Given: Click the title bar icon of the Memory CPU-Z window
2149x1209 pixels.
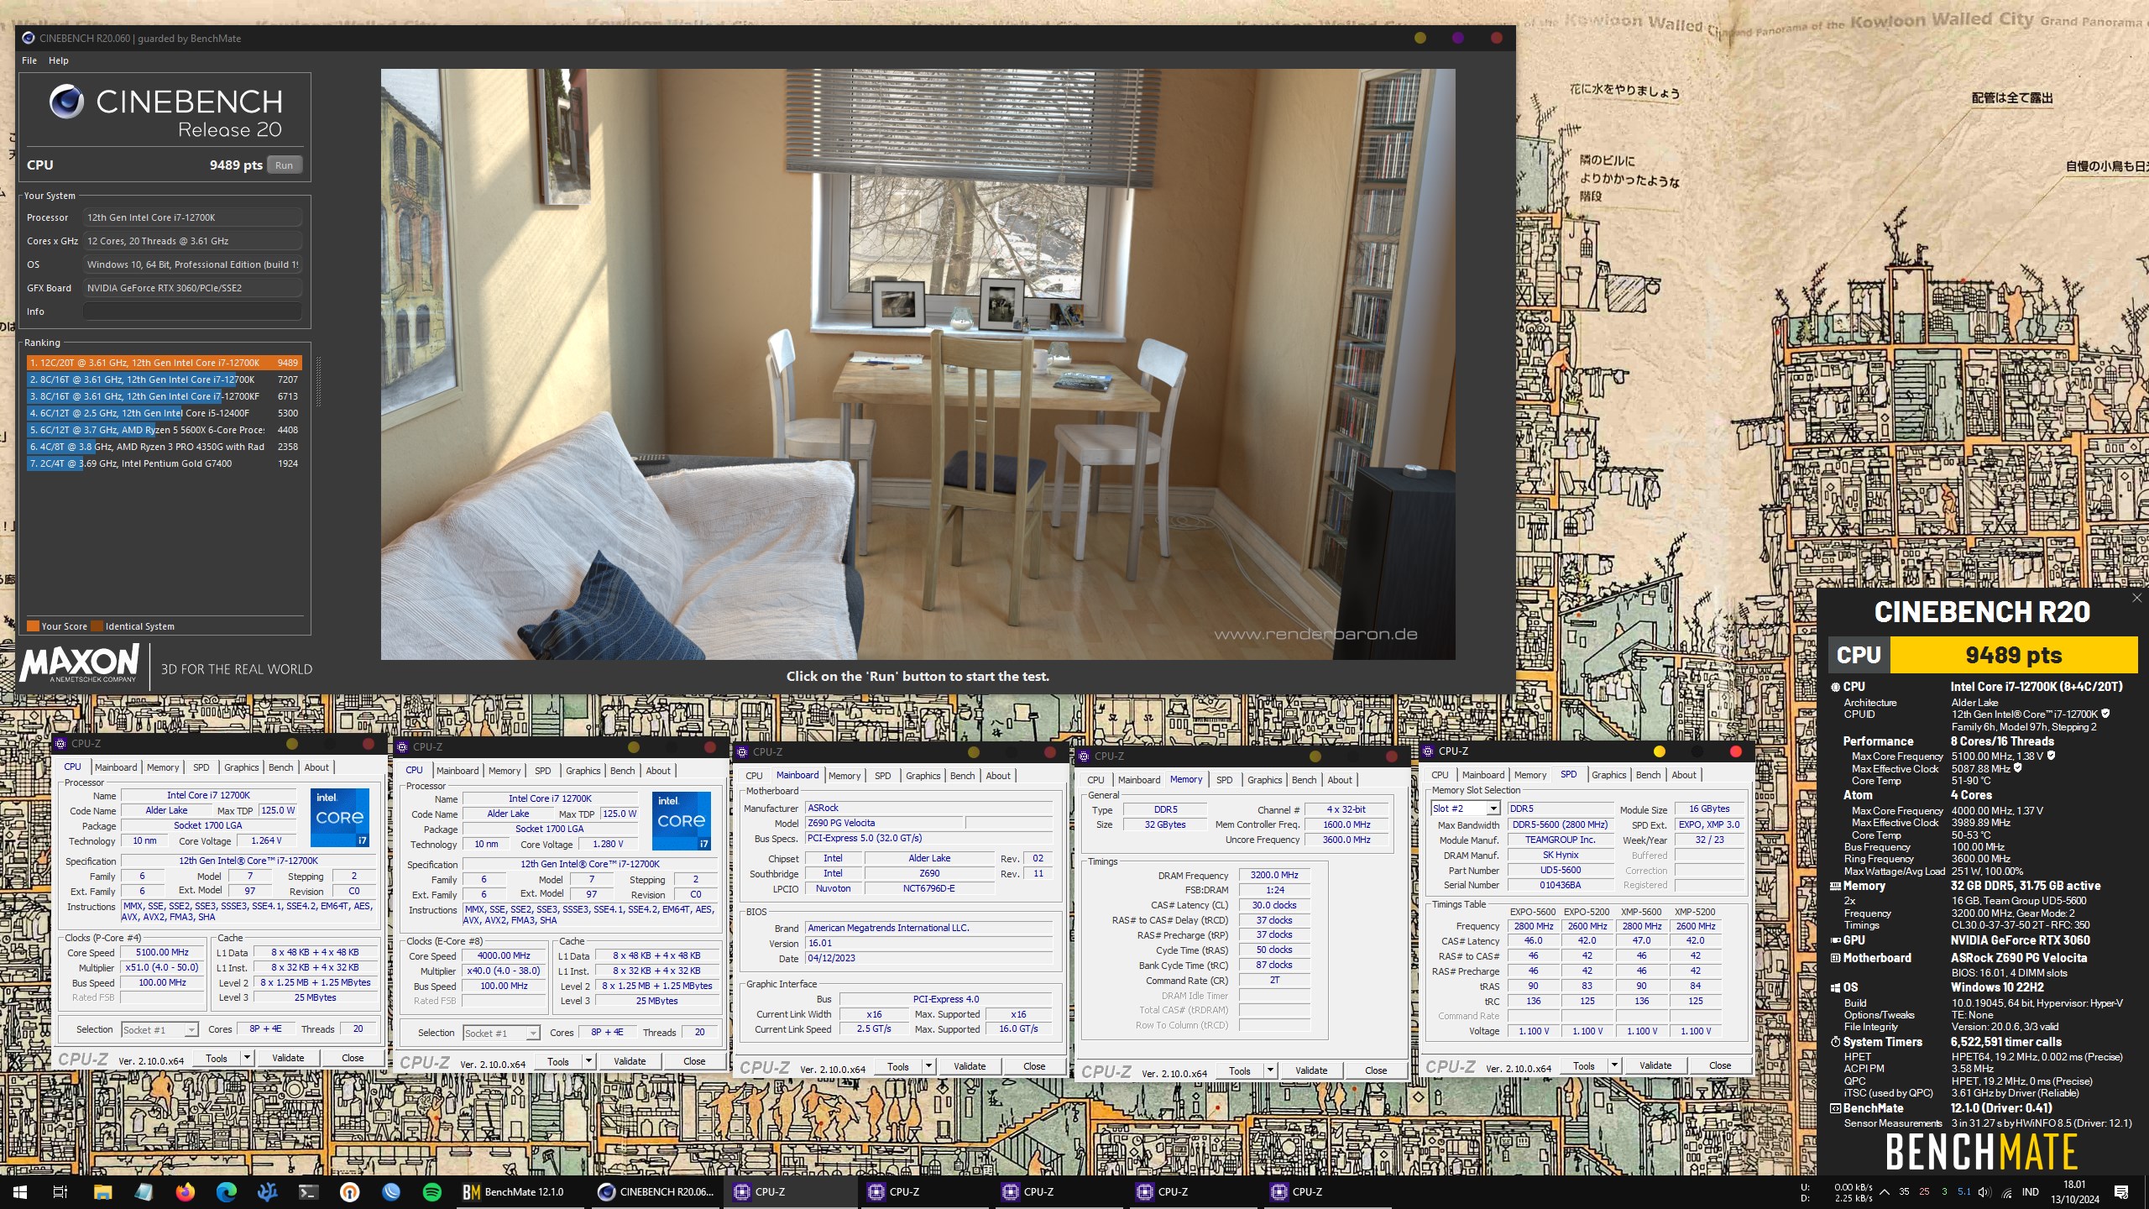Looking at the screenshot, I should point(1084,756).
